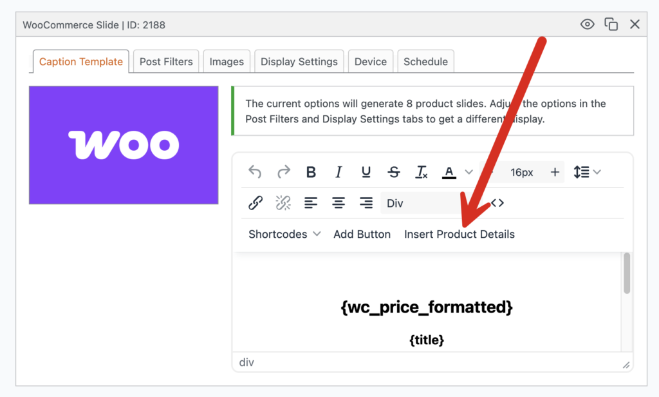The width and height of the screenshot is (659, 397).
Task: Align text to the left
Action: coord(311,202)
